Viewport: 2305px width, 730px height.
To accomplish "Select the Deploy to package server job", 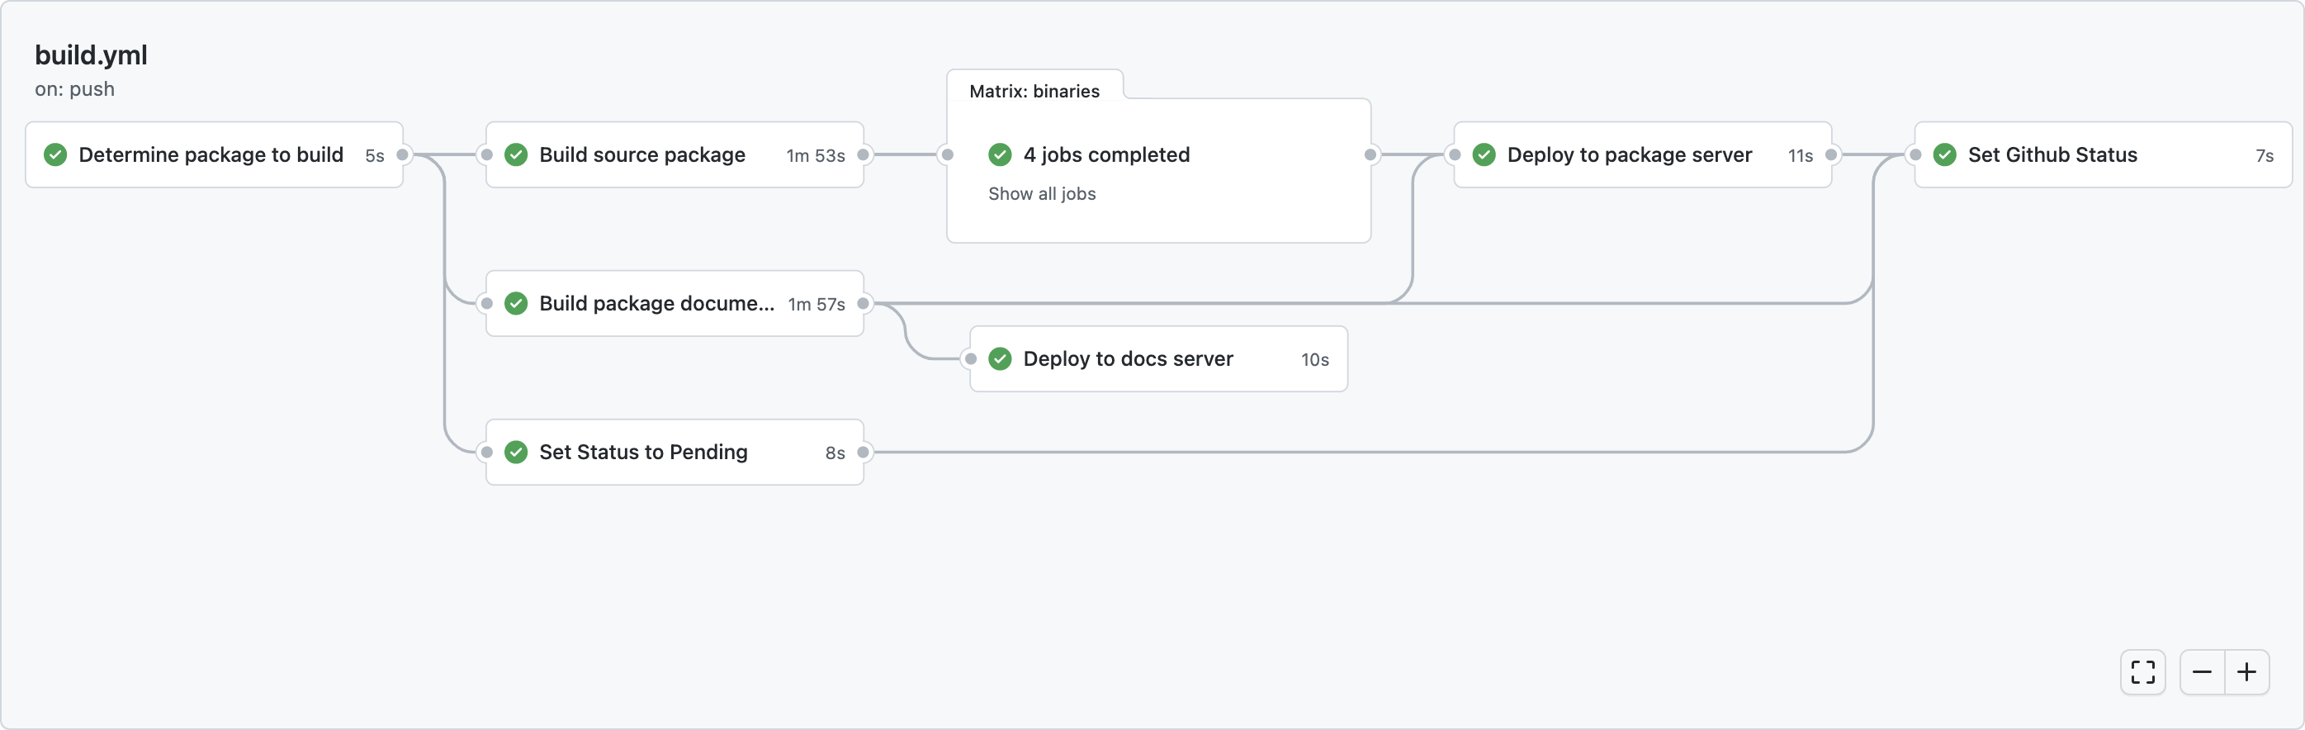I will [1630, 154].
